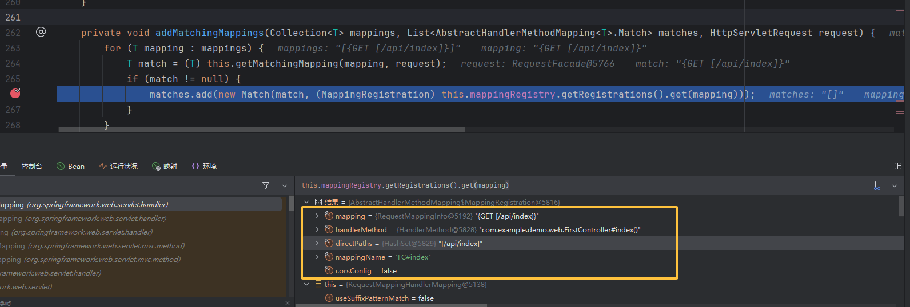Screen dimensions: 910x307
Task: Select the corsConfig field icon
Action: pos(329,270)
